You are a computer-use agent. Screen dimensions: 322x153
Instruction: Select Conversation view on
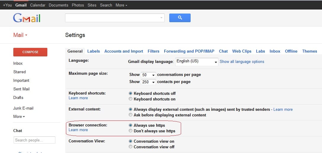(131, 141)
